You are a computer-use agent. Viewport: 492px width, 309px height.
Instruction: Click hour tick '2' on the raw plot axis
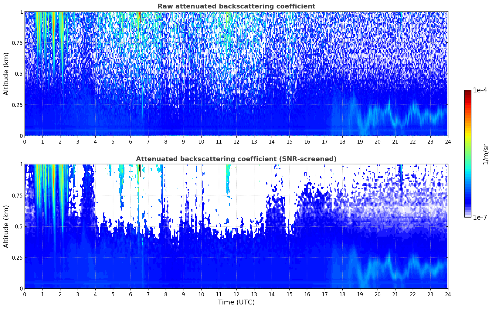[x=60, y=141]
